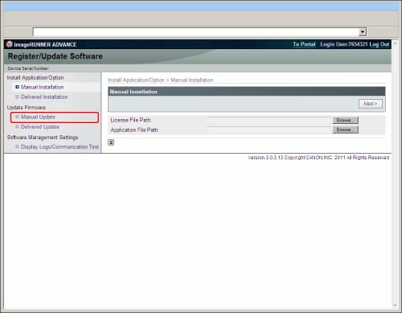Click scrollbar down arrow at bottom right
This screenshot has height=313, width=402.
click(x=395, y=306)
